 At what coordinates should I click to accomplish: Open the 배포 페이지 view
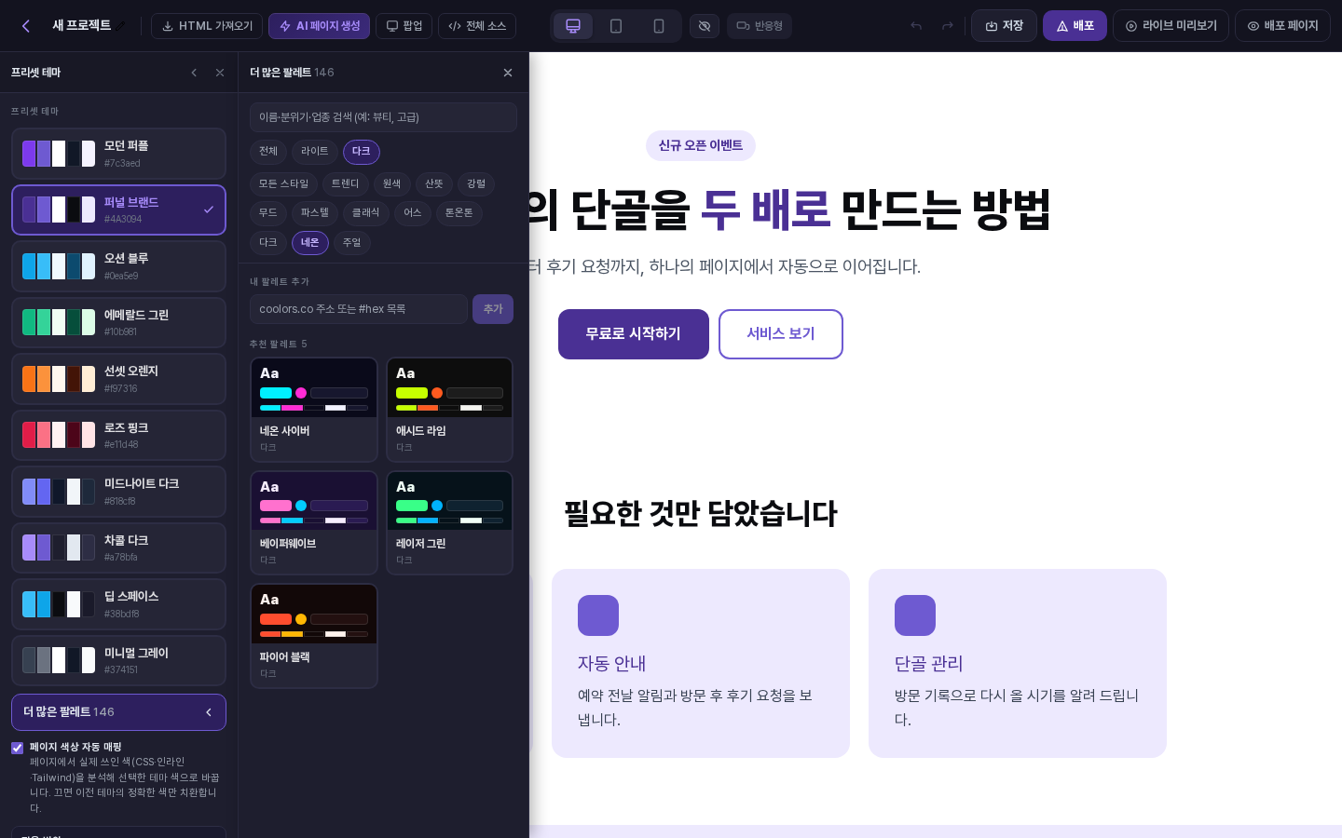tap(1282, 26)
